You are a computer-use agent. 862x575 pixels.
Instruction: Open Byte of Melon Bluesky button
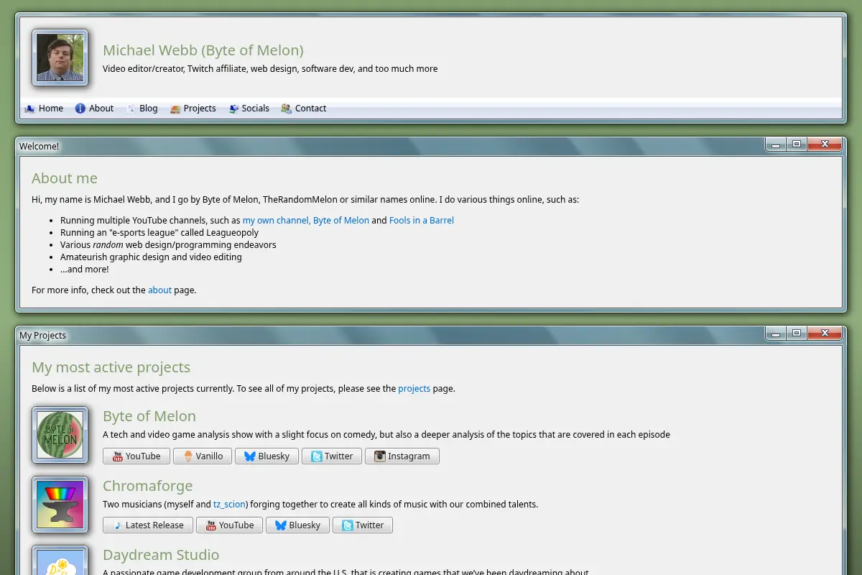(x=267, y=456)
